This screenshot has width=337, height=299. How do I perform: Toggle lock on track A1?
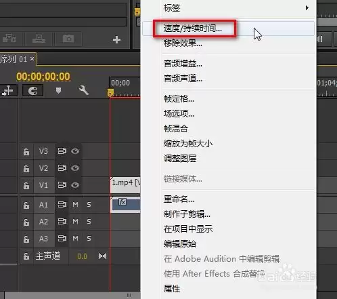[x=26, y=205]
